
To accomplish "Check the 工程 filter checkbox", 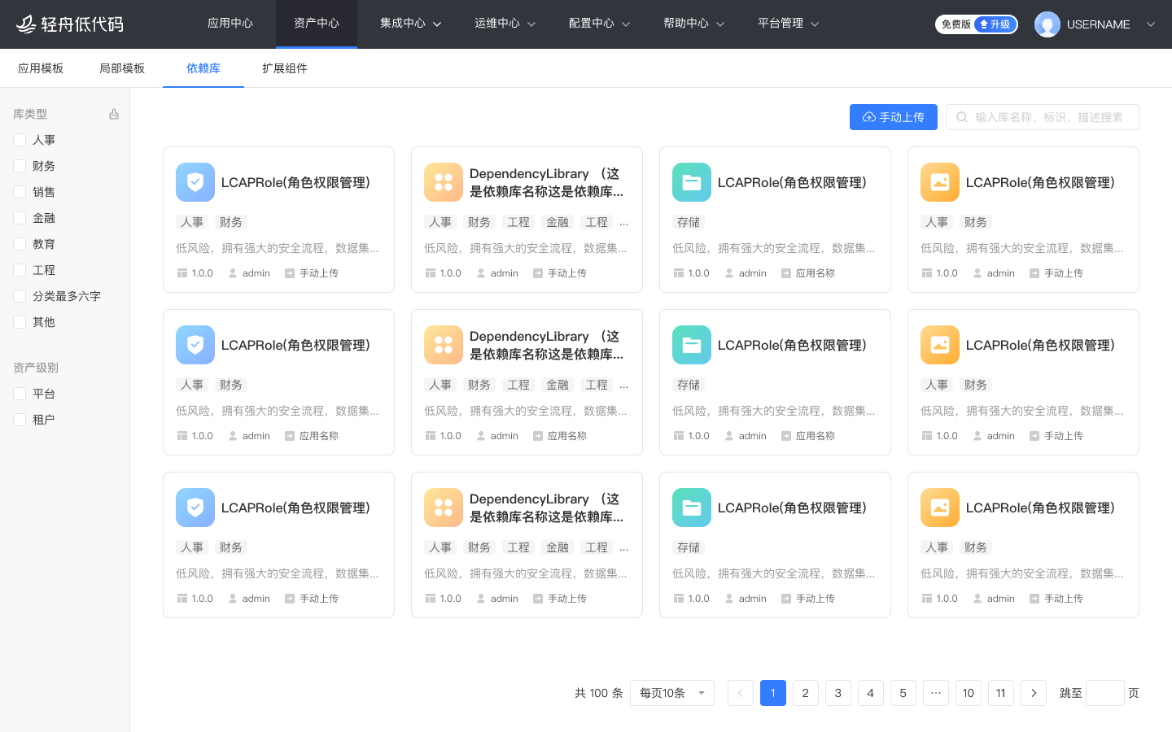I will click(20, 270).
